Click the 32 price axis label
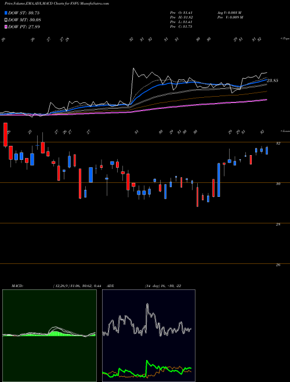The width and height of the screenshot is (290, 382). pos(278,144)
